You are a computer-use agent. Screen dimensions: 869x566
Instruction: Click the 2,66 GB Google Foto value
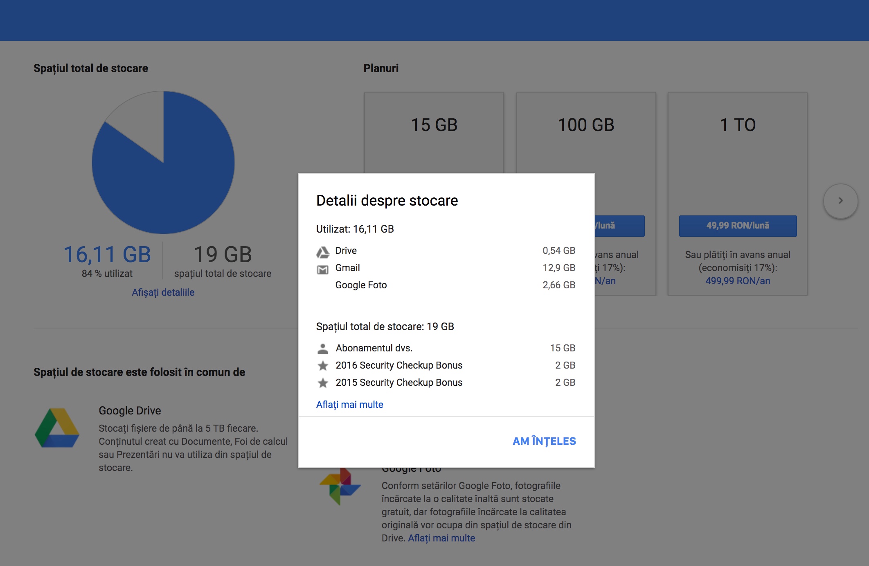pyautogui.click(x=559, y=285)
